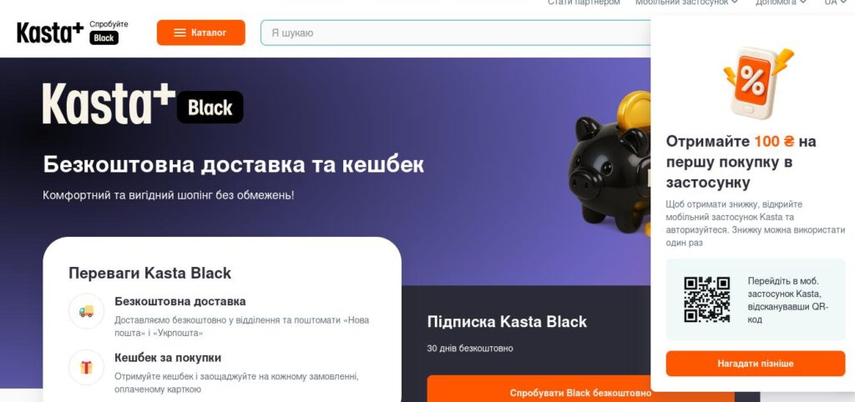Click the Кешбек за покупки heading
The image size is (855, 402).
coord(168,358)
